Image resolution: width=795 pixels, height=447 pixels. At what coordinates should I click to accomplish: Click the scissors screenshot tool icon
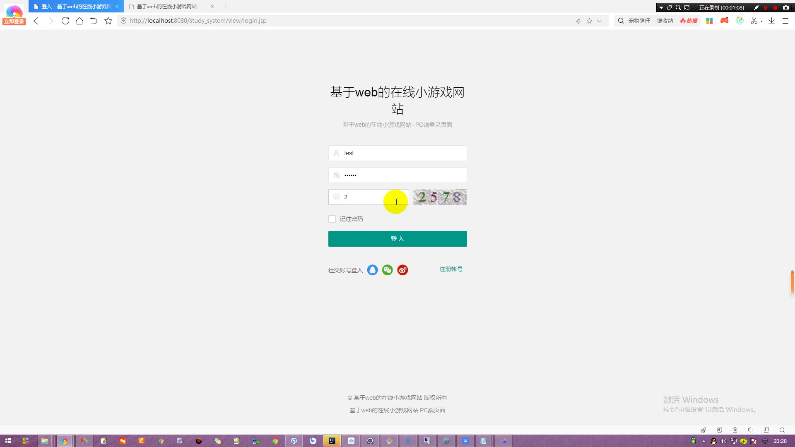point(754,21)
